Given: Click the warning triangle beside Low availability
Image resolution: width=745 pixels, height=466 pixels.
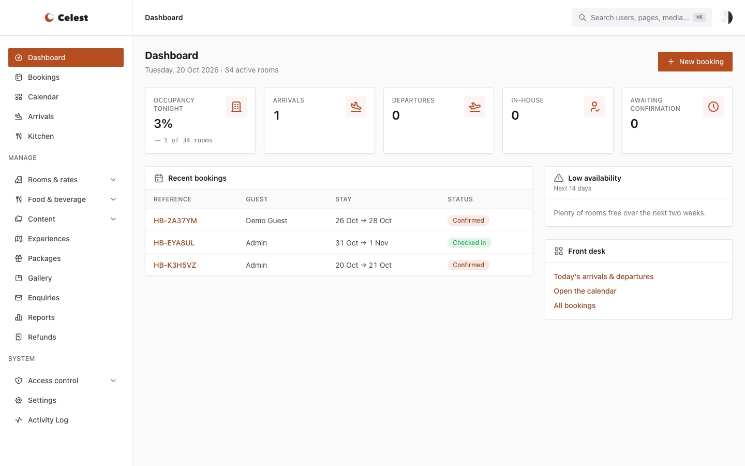Looking at the screenshot, I should [559, 178].
